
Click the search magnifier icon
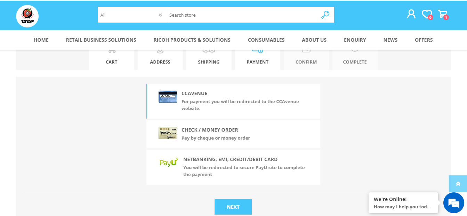tap(325, 15)
